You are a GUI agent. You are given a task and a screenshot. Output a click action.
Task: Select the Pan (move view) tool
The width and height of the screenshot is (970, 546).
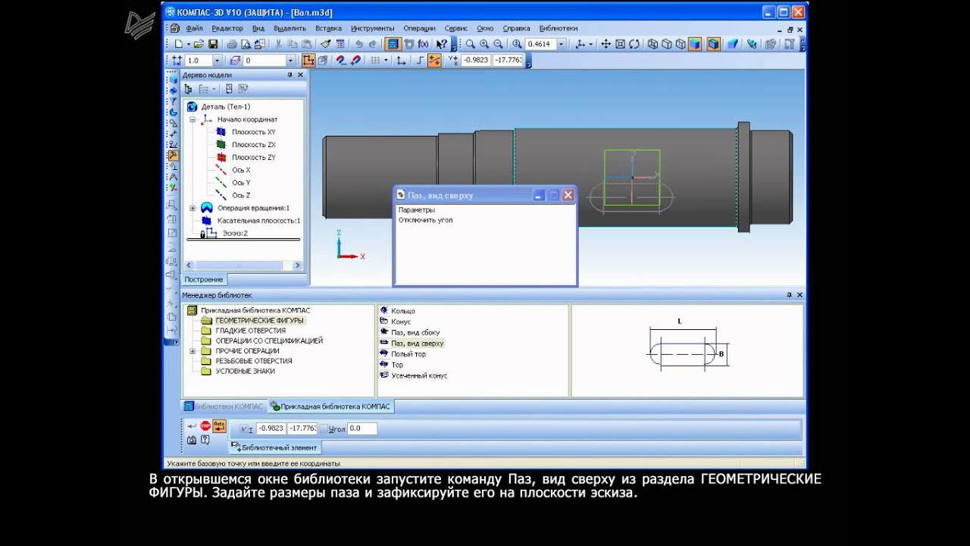[x=605, y=44]
